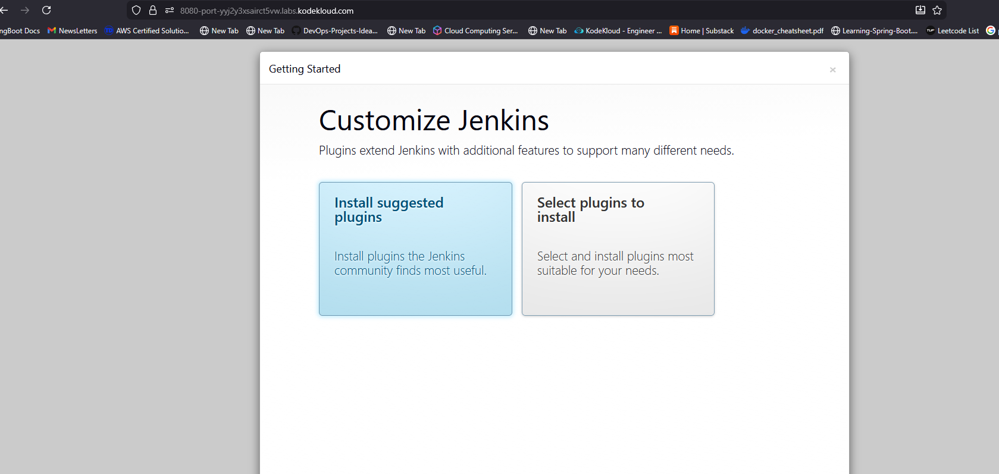
Task: Bookmark this page with star icon
Action: pos(937,10)
